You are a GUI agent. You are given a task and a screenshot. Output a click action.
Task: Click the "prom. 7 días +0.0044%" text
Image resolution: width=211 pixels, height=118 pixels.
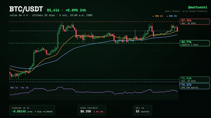click(x=40, y=112)
